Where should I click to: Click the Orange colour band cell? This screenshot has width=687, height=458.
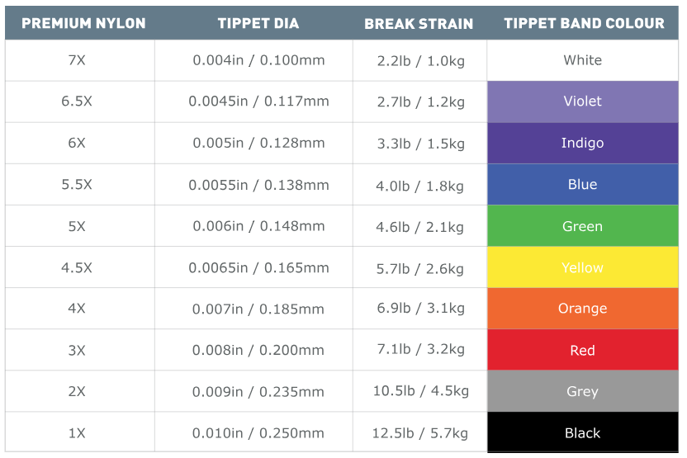(x=582, y=309)
